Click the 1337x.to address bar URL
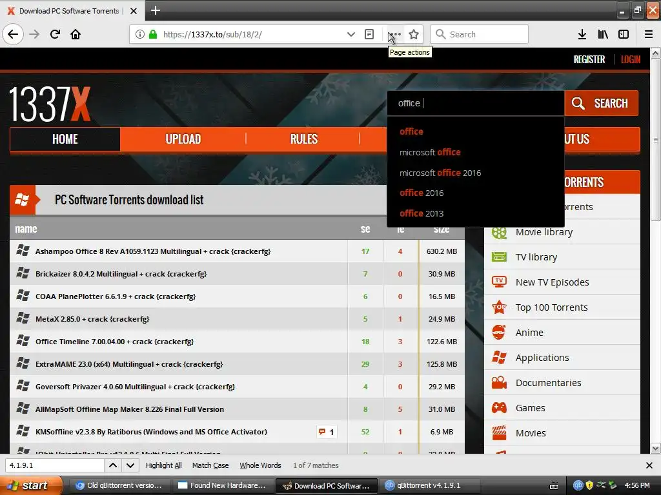Screen dimensions: 661x495 coord(212,35)
